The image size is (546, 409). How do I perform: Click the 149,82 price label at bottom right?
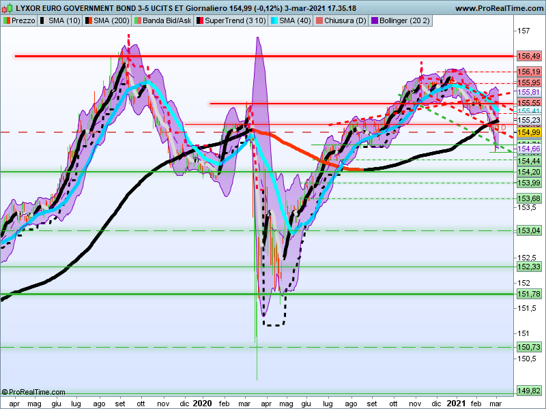point(529,391)
